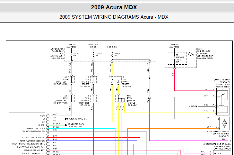Click the "B-CAN" pin label
Screen dimensions: 234x155
[x=41, y=125]
